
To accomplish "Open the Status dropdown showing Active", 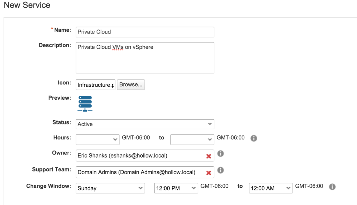I will pyautogui.click(x=145, y=124).
